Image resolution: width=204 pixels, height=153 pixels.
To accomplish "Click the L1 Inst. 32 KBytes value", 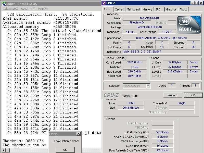I will point(175,67).
